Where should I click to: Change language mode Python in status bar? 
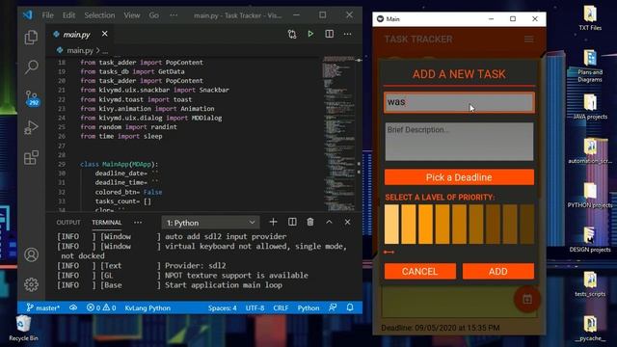[308, 307]
